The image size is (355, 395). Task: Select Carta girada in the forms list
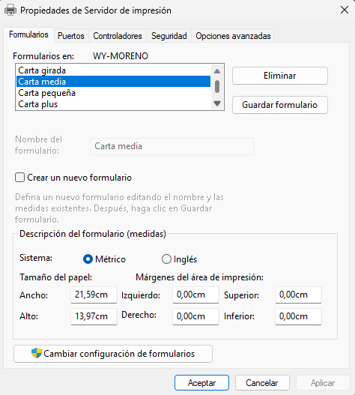click(x=113, y=70)
